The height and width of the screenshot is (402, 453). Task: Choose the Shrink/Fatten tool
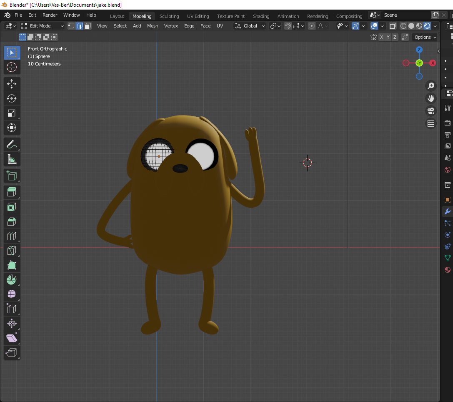[x=12, y=323]
